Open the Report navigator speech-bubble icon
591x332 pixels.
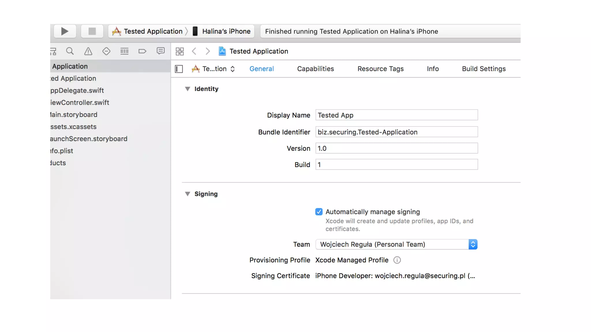(x=160, y=51)
